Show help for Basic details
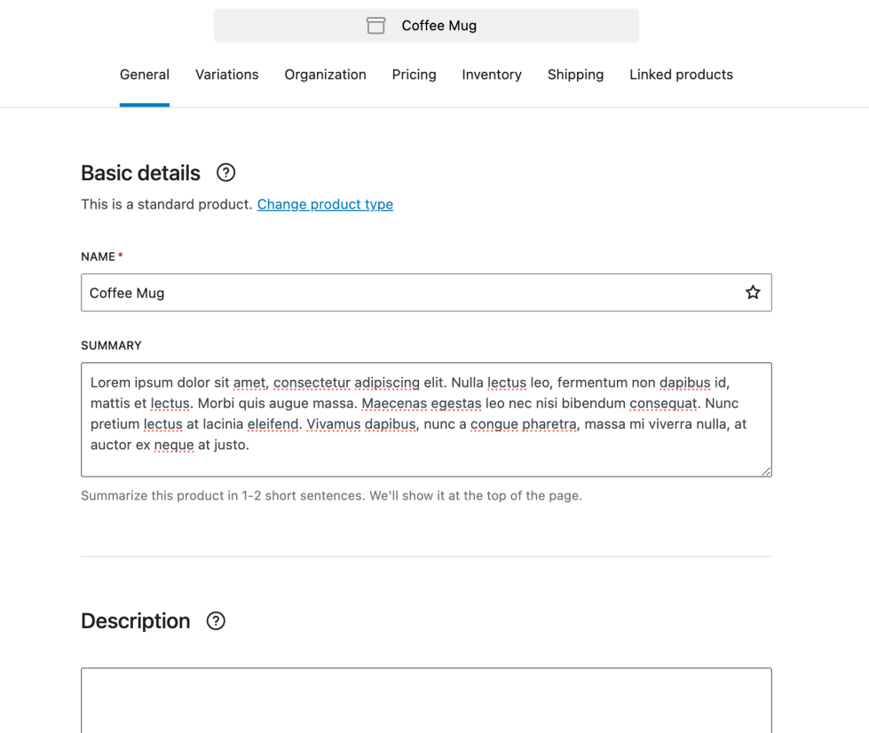 [x=226, y=173]
